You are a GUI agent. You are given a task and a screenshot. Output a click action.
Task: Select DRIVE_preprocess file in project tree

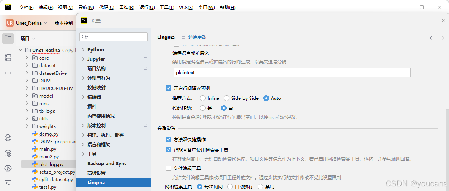click(x=58, y=142)
